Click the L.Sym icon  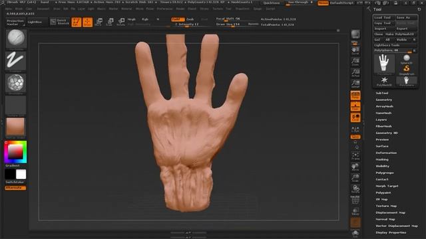(355, 129)
